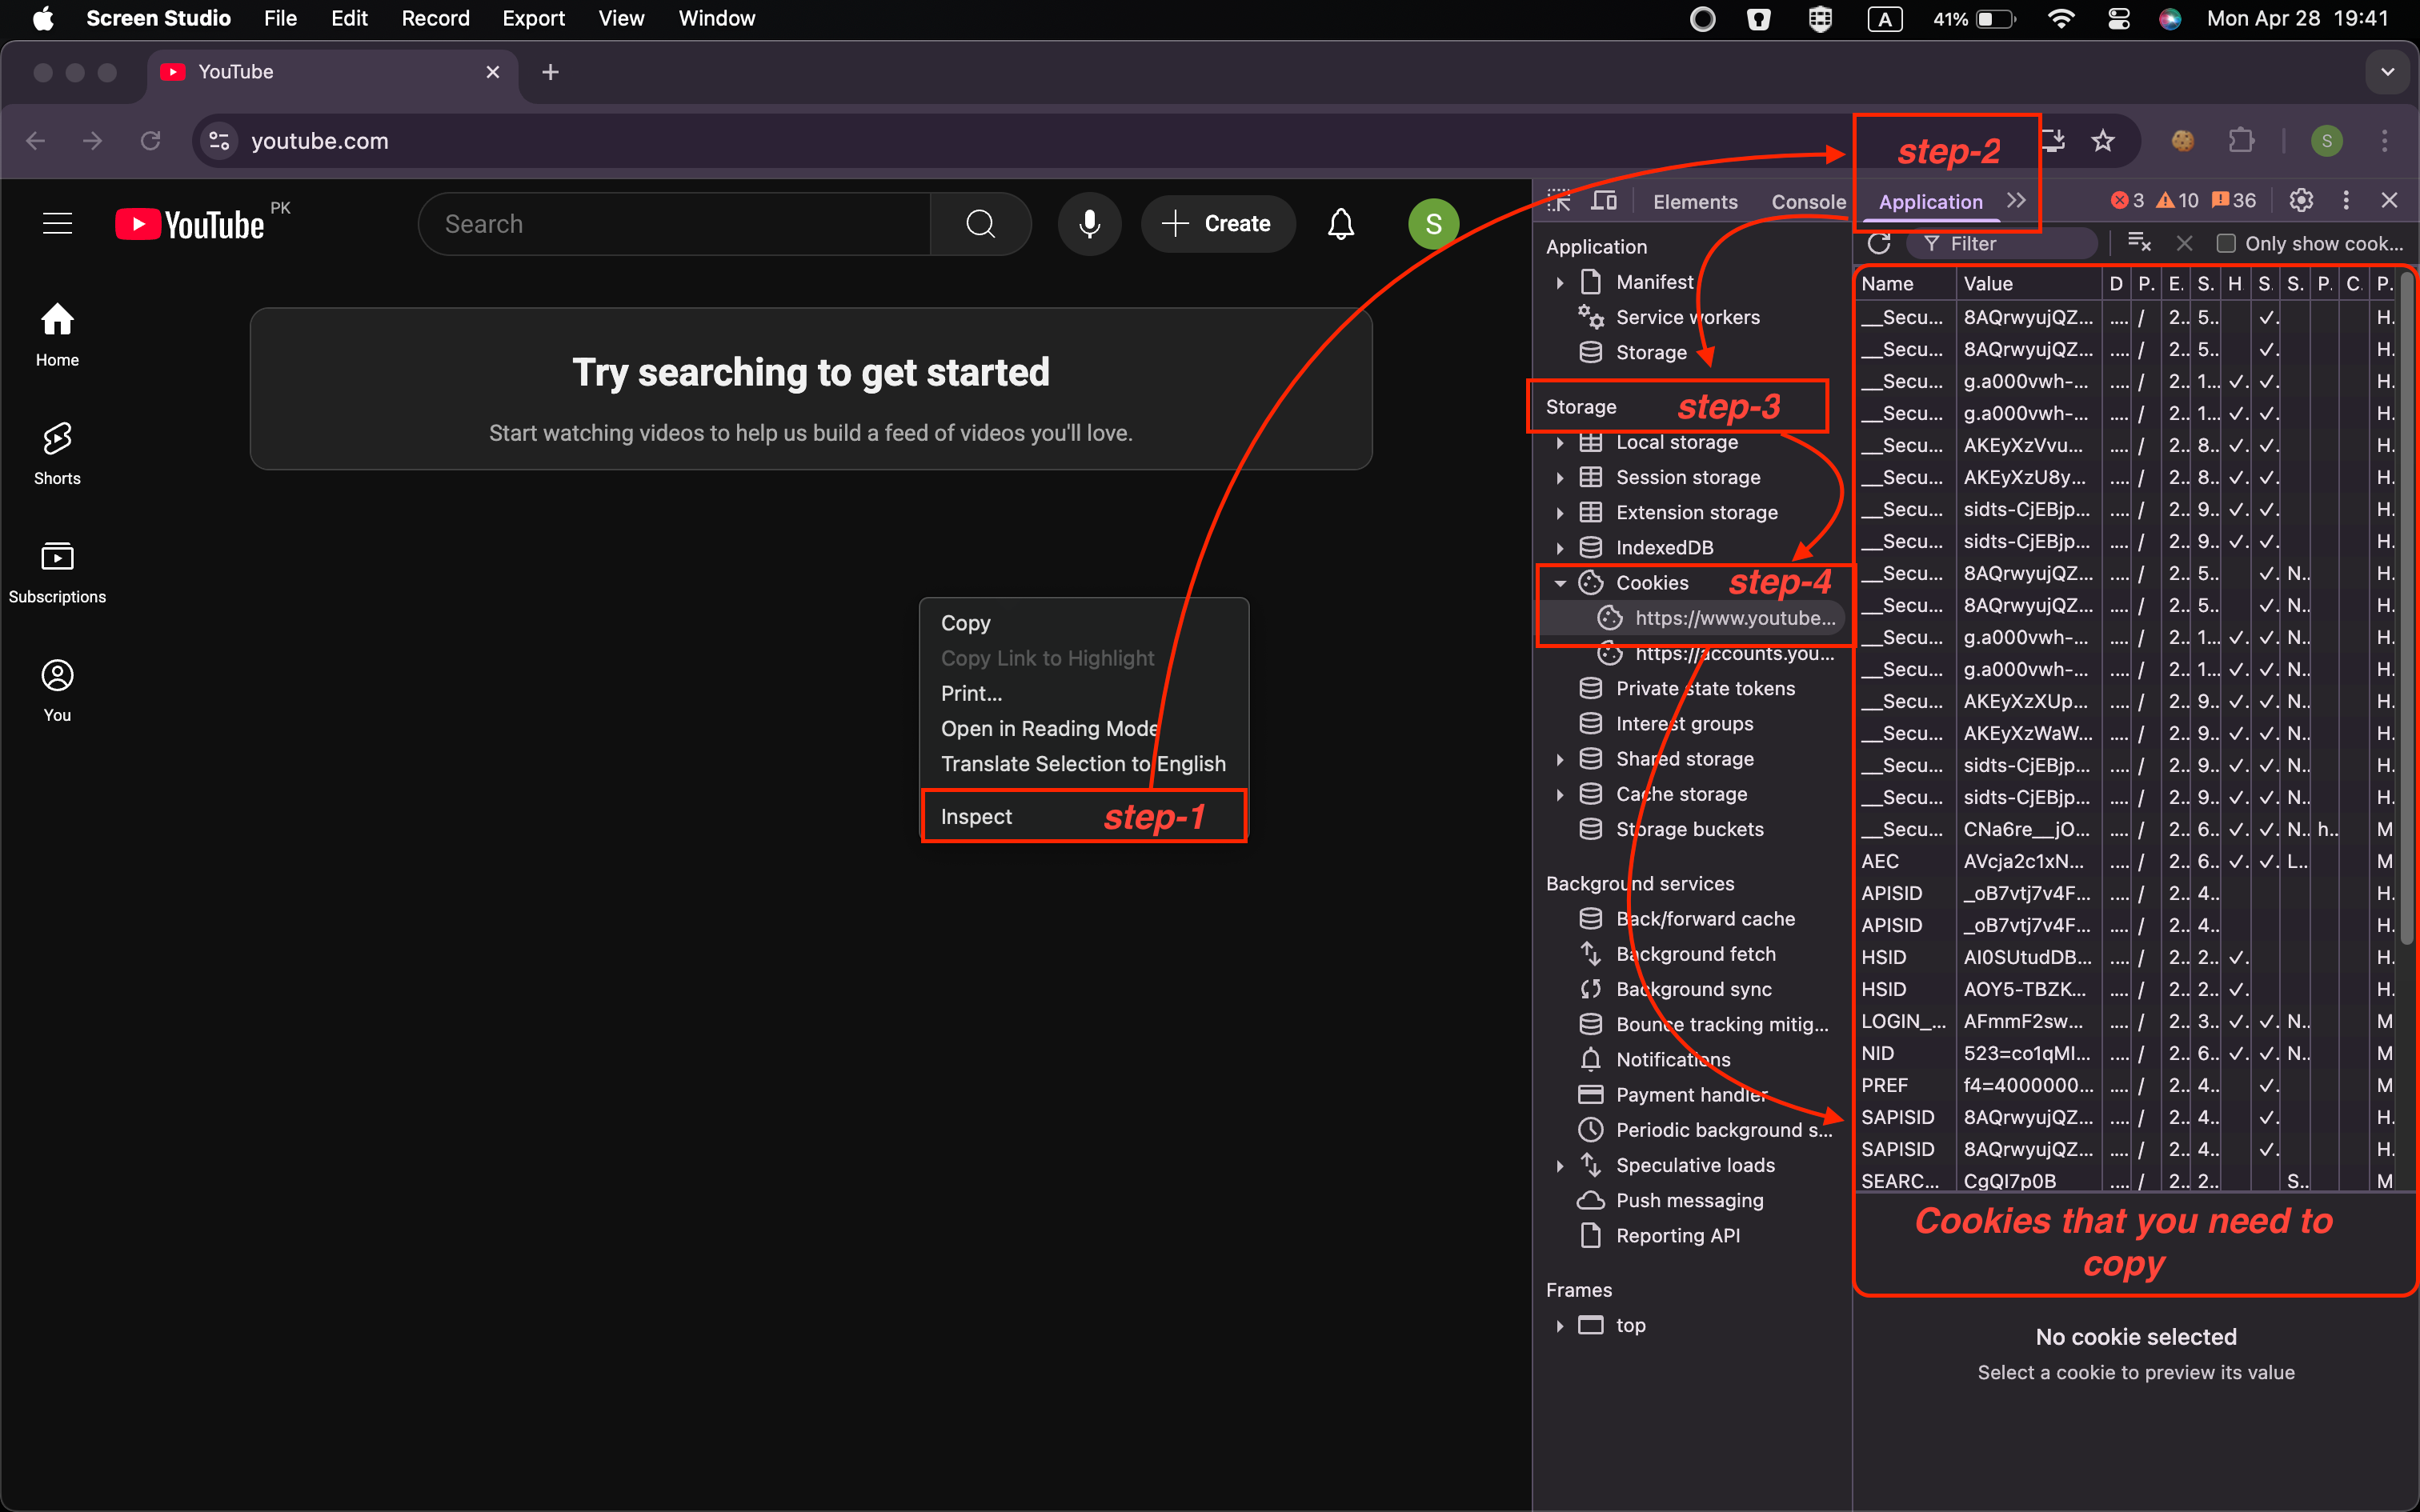Open a new Chrome tab
The height and width of the screenshot is (1512, 2420).
[550, 72]
